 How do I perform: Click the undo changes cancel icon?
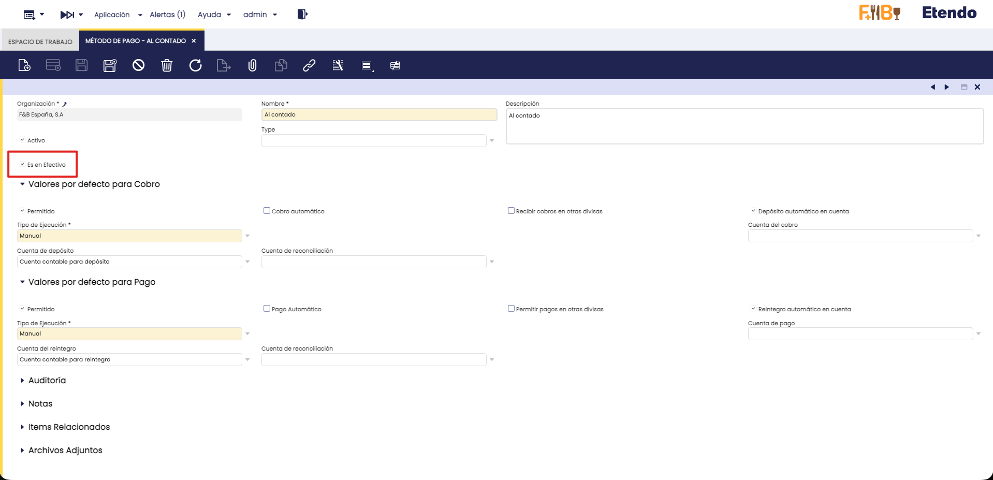click(x=138, y=65)
